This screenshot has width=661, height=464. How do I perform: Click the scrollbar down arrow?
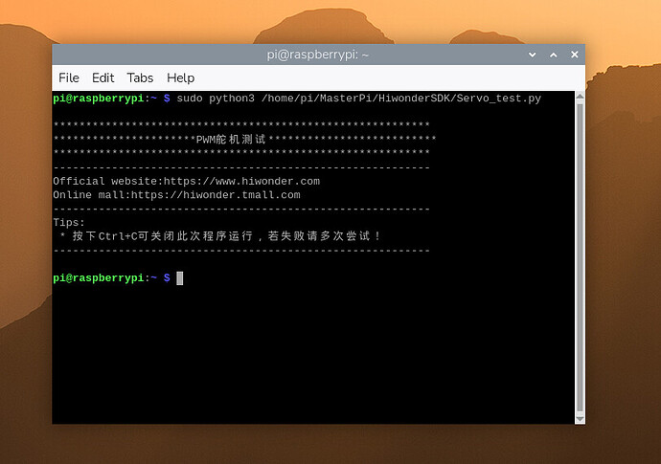coord(580,419)
